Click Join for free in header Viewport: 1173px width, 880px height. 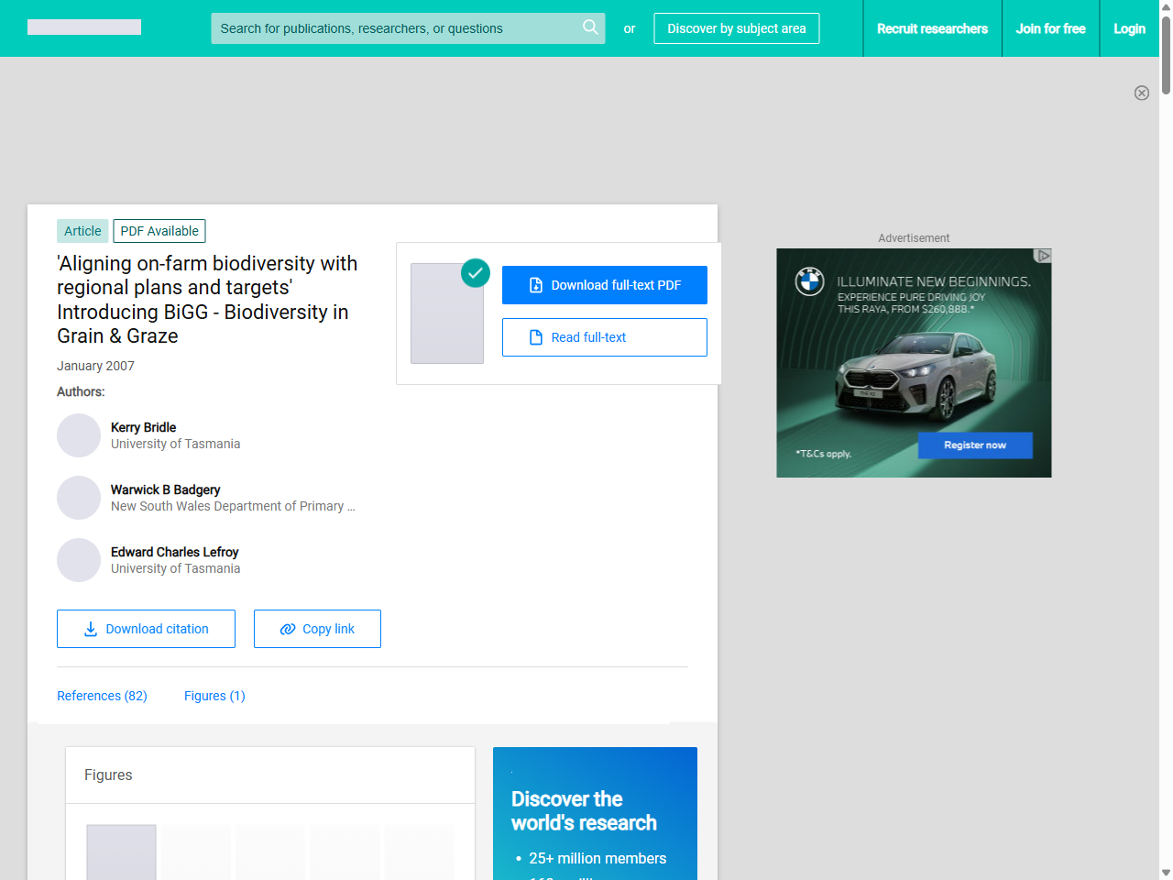(x=1050, y=28)
